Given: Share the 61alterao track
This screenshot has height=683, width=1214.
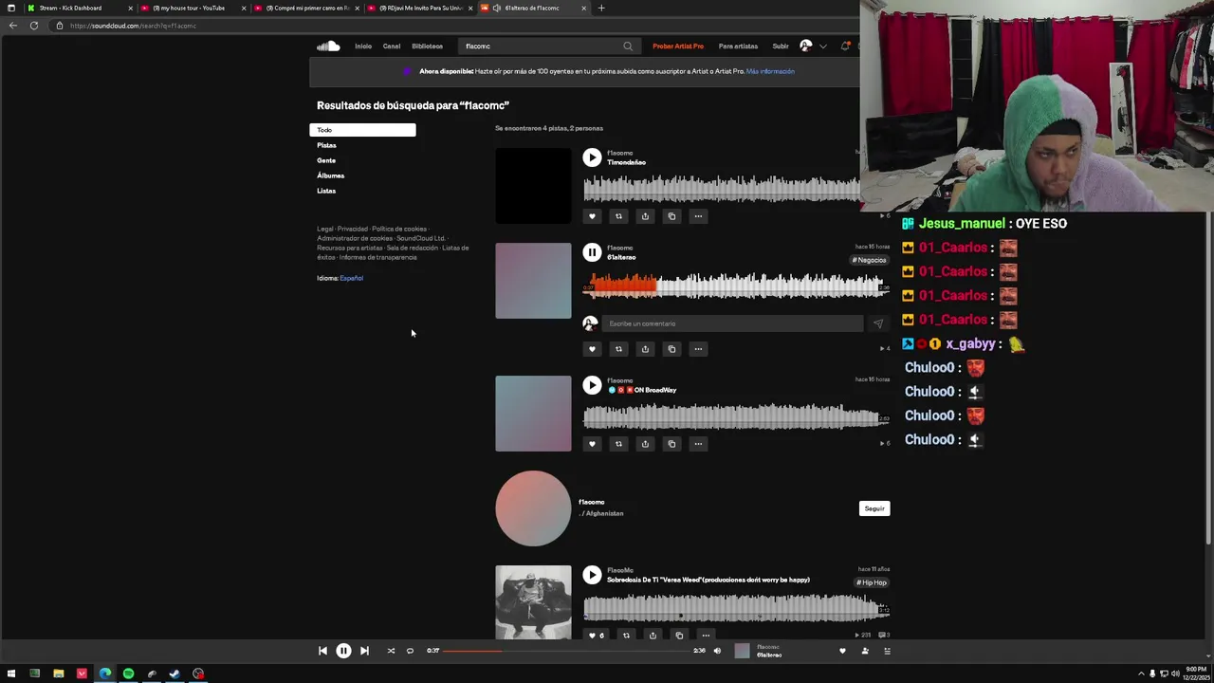Looking at the screenshot, I should coord(645,349).
